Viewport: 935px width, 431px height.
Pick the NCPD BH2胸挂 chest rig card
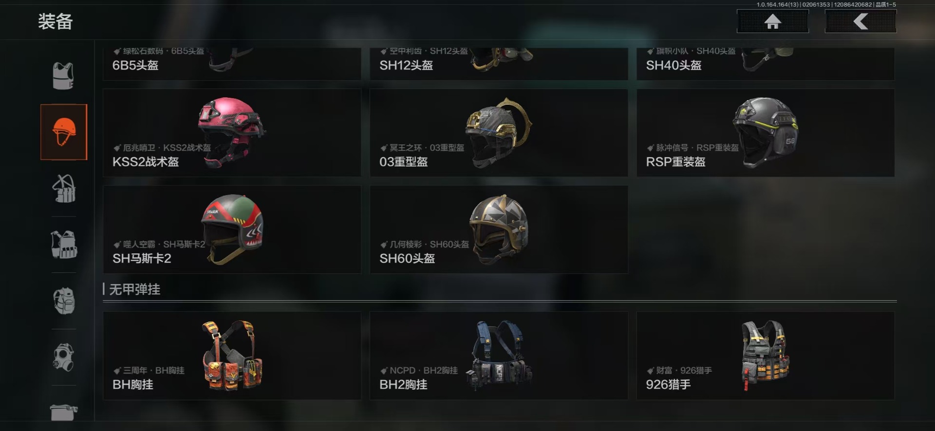pyautogui.click(x=499, y=356)
